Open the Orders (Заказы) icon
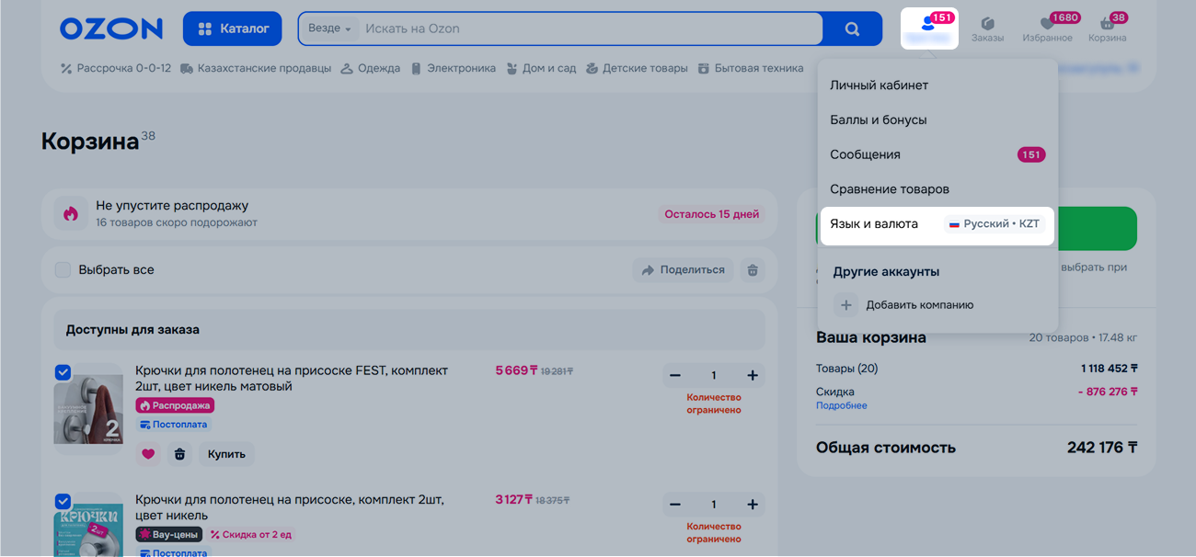The height and width of the screenshot is (557, 1196). tap(987, 25)
